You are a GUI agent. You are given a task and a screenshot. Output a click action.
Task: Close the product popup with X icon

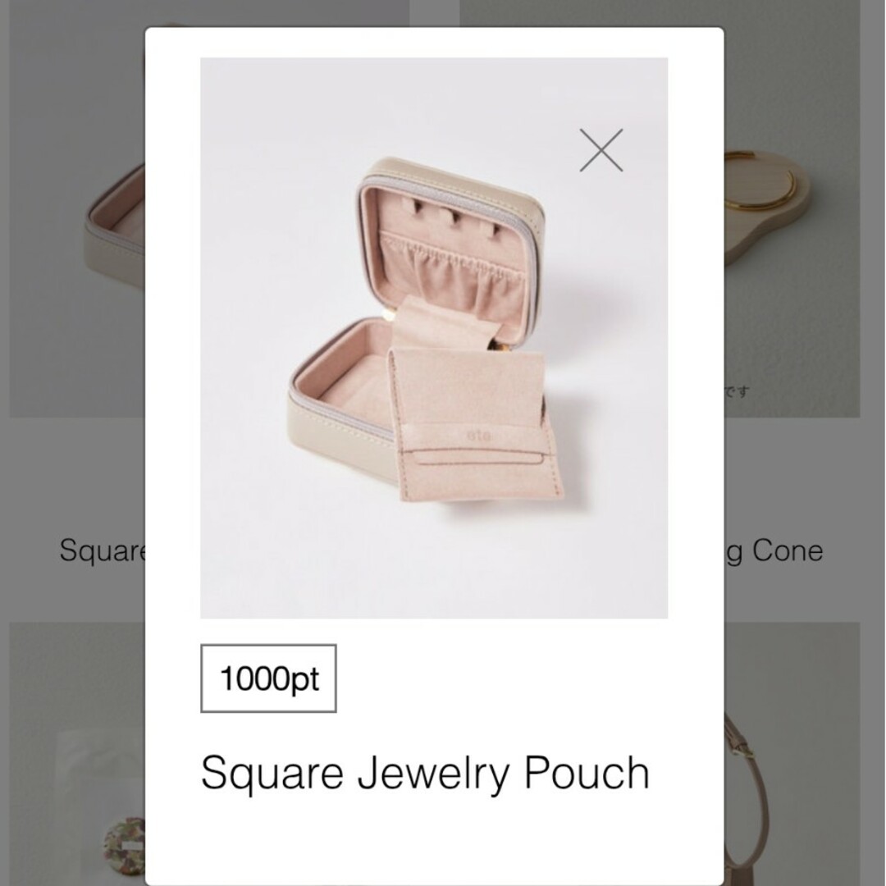coord(601,150)
